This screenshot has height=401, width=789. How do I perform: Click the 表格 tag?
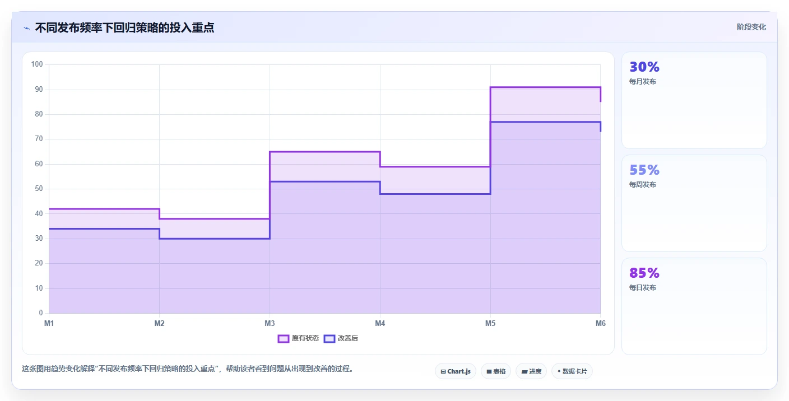tap(496, 371)
